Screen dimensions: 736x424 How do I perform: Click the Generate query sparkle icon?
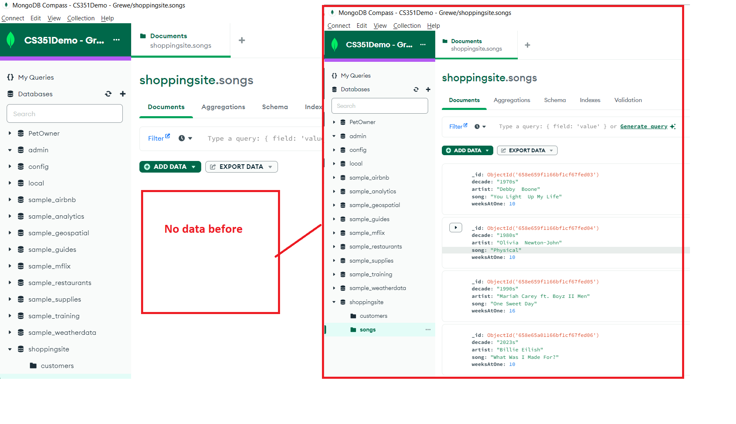click(673, 127)
